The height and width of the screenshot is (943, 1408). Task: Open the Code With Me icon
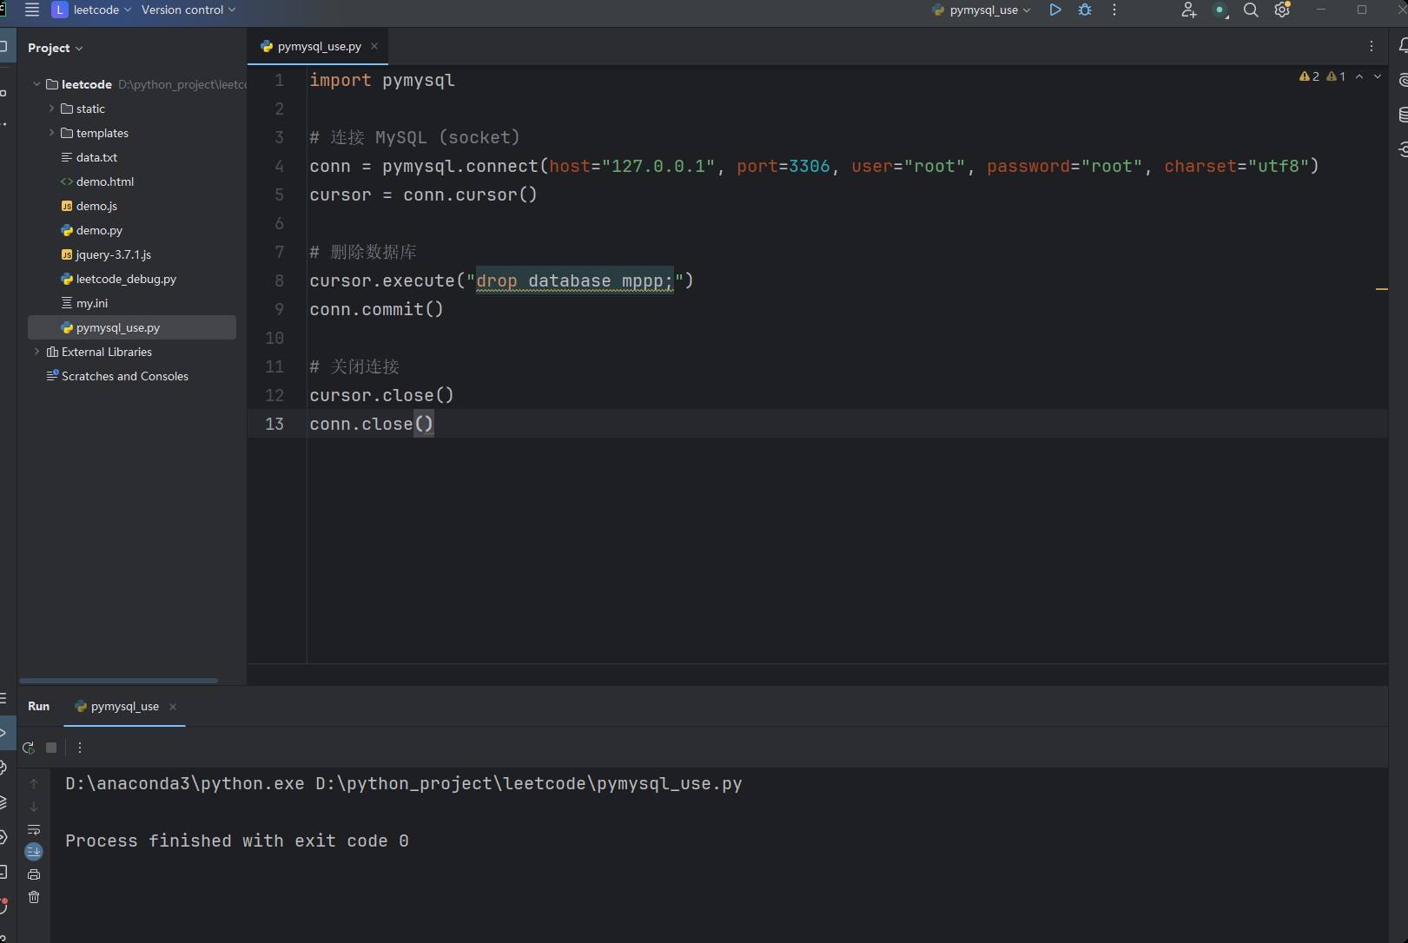(1189, 10)
